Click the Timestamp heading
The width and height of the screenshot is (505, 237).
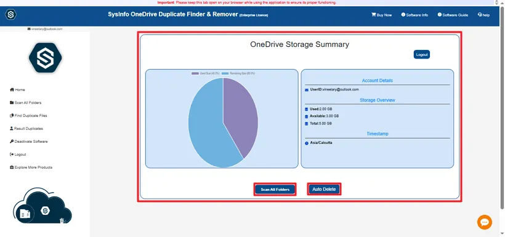click(377, 134)
